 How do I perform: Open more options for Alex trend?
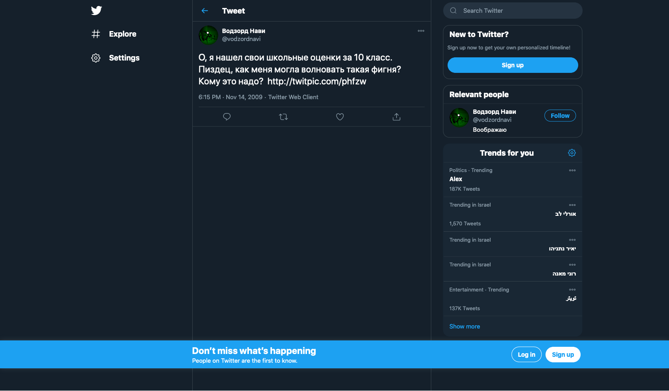coord(572,170)
